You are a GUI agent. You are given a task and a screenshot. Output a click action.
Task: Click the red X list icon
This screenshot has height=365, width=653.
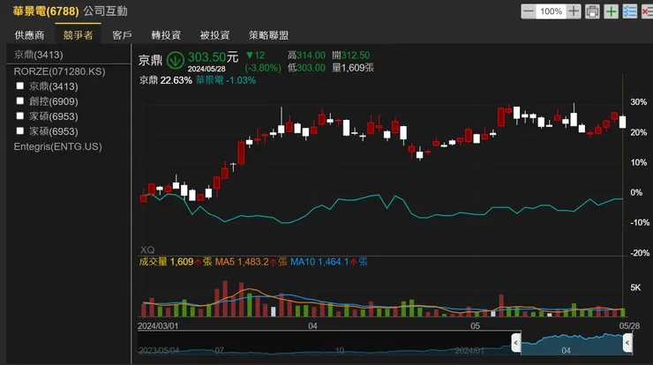click(647, 11)
